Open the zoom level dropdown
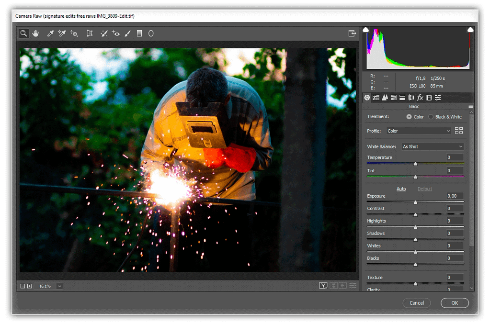490x324 pixels. point(59,286)
